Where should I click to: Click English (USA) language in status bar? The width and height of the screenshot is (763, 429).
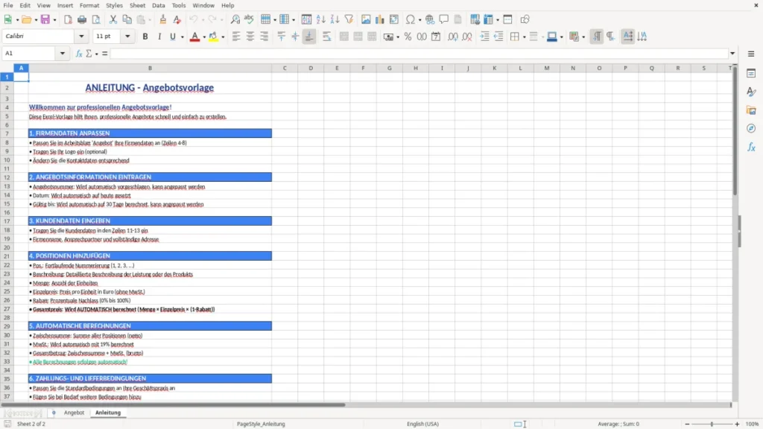click(x=423, y=424)
